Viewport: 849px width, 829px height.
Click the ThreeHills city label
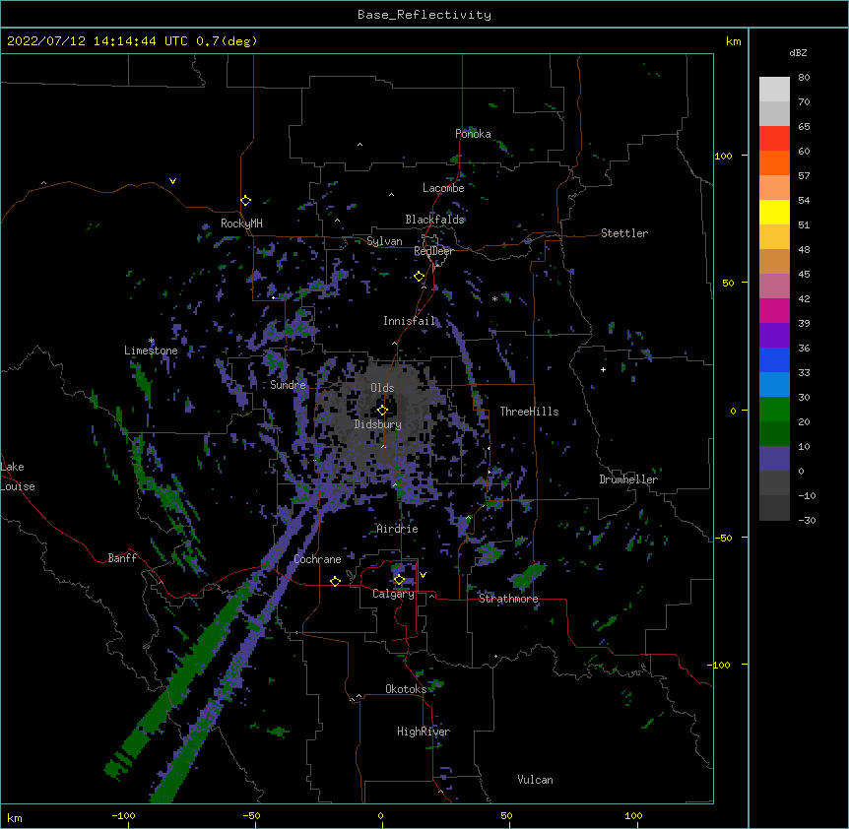[x=529, y=412]
